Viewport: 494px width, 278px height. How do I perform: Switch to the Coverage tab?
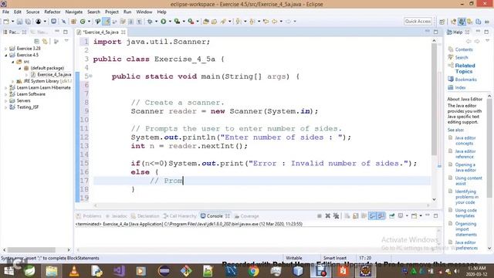click(247, 216)
